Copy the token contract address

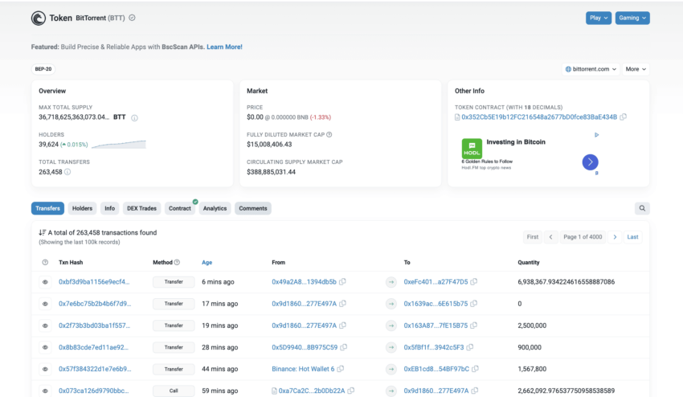point(624,117)
